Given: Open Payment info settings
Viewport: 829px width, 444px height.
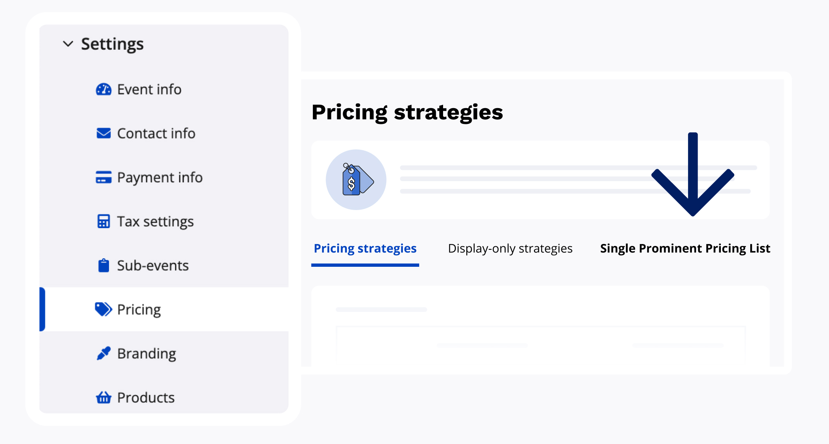Looking at the screenshot, I should tap(160, 177).
